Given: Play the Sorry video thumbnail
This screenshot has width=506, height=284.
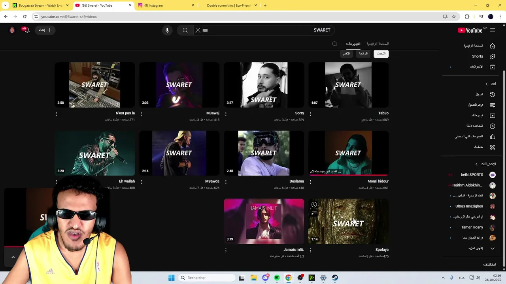Looking at the screenshot, I should click(264, 85).
